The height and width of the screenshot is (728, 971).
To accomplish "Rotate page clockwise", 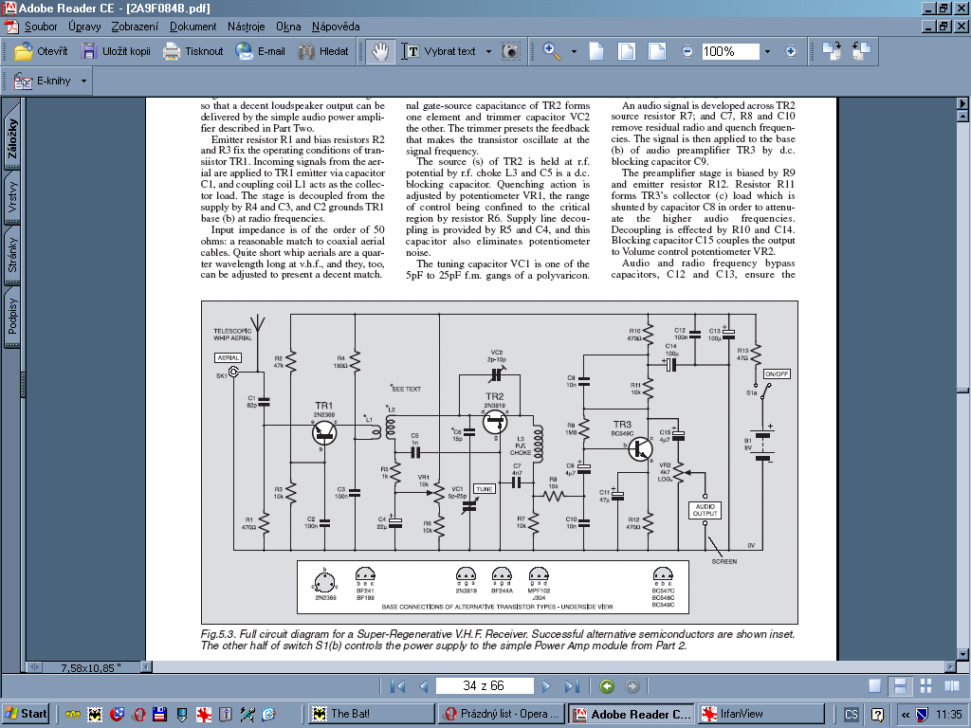I will pyautogui.click(x=831, y=51).
